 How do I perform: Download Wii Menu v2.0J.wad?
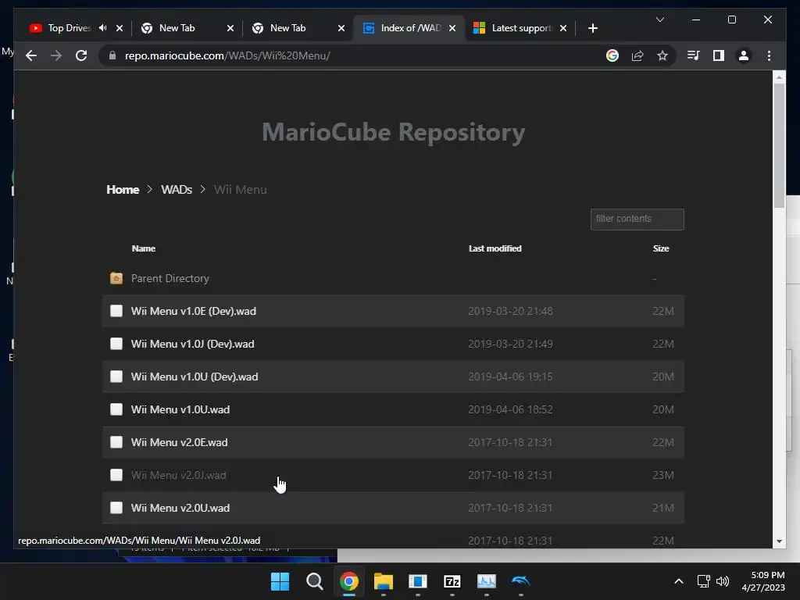(x=178, y=475)
